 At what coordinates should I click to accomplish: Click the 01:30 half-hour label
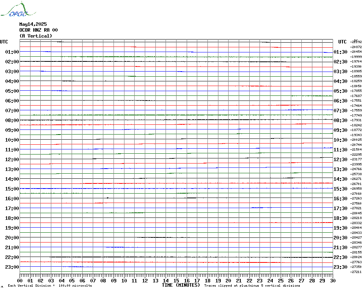pos(341,52)
